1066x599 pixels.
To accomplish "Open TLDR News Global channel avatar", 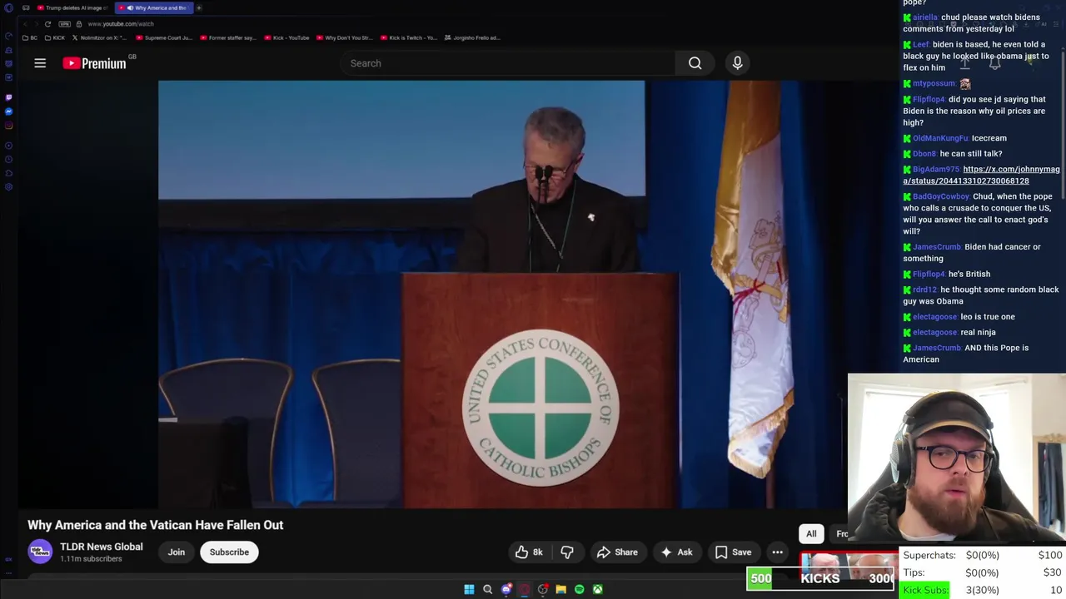I will [40, 552].
